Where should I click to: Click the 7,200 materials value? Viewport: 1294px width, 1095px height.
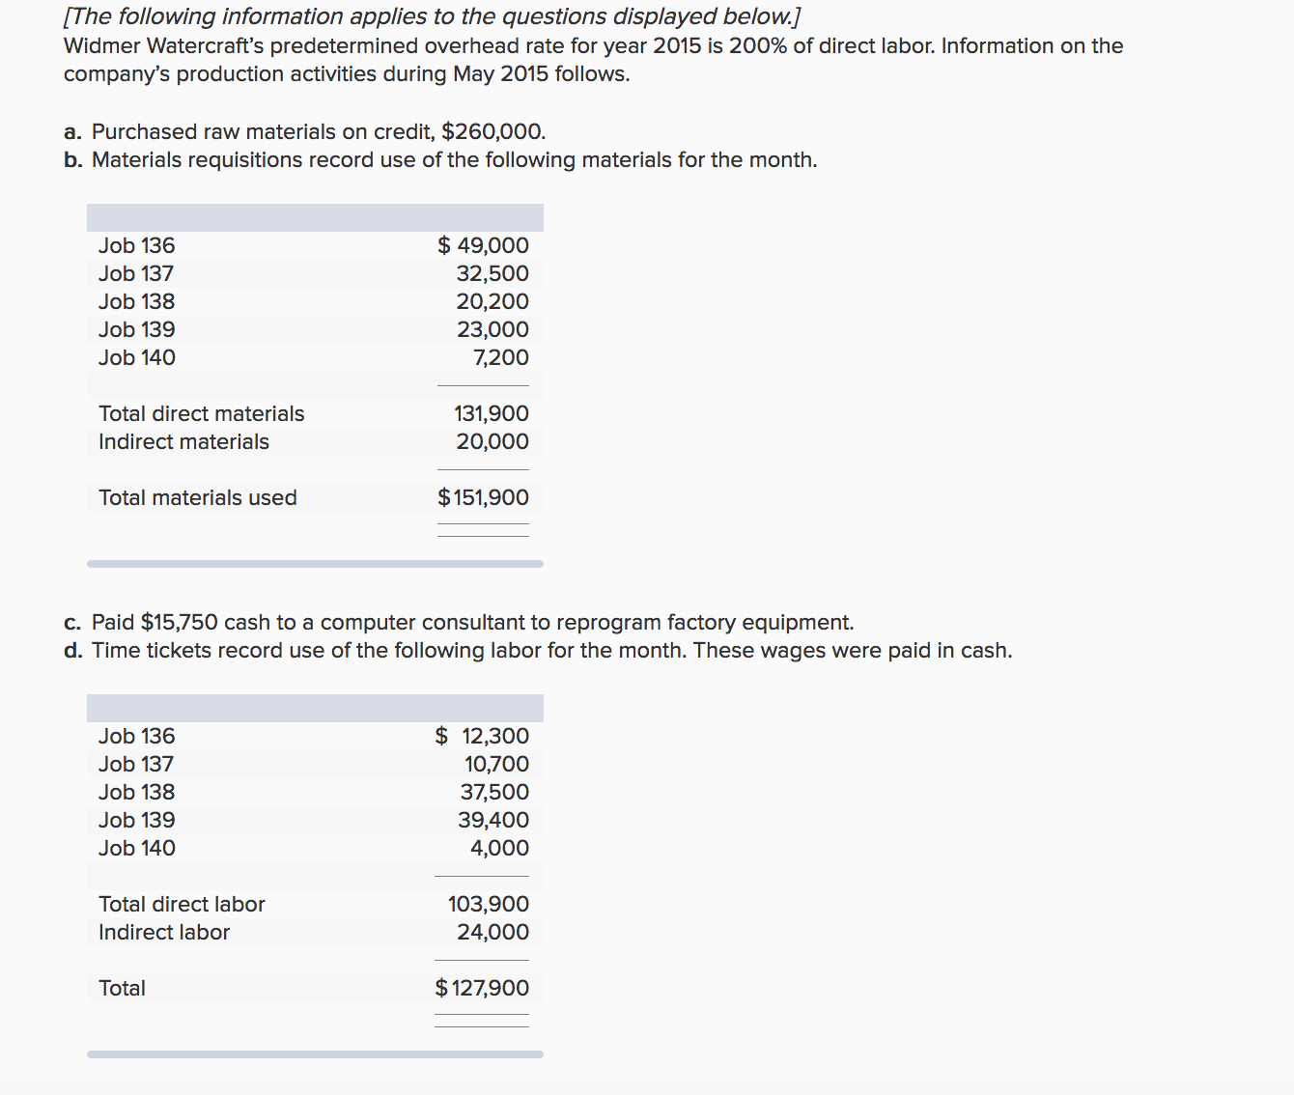pos(500,357)
